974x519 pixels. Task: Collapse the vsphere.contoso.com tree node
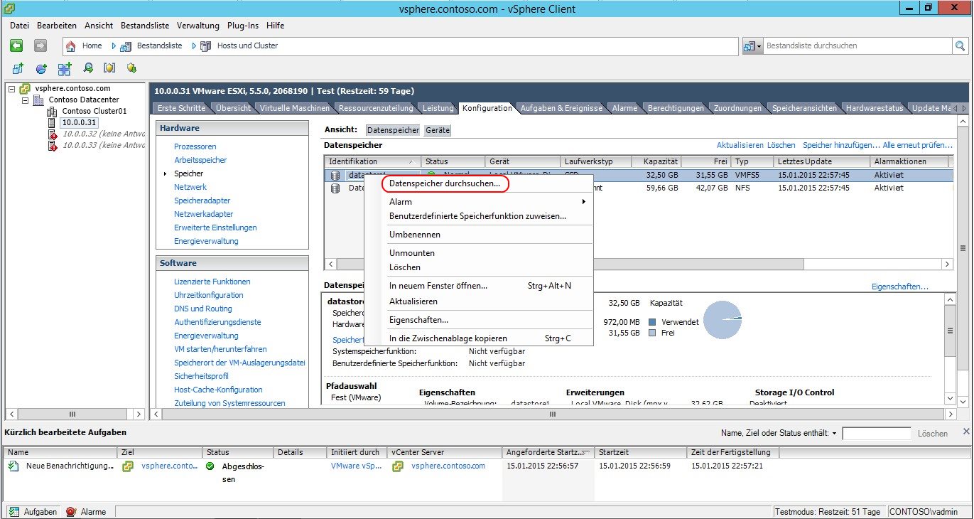click(12, 88)
